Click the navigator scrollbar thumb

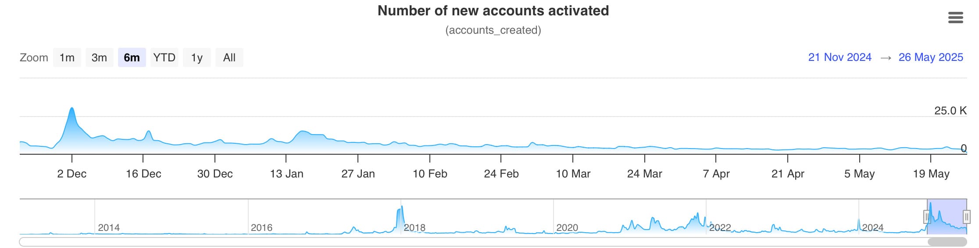click(947, 242)
